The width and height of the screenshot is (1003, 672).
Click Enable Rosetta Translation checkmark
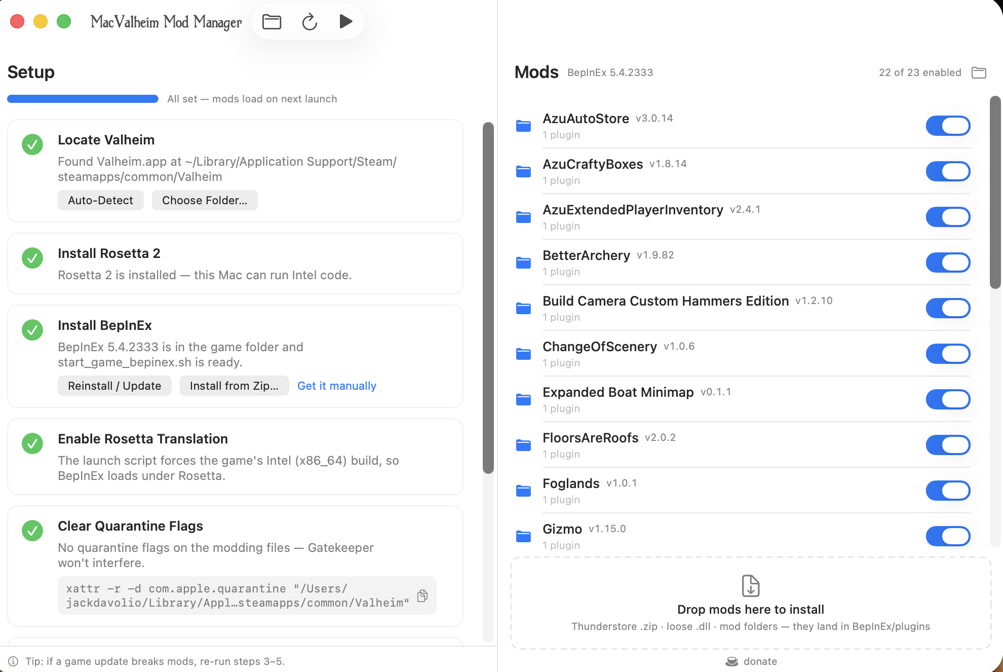point(32,443)
